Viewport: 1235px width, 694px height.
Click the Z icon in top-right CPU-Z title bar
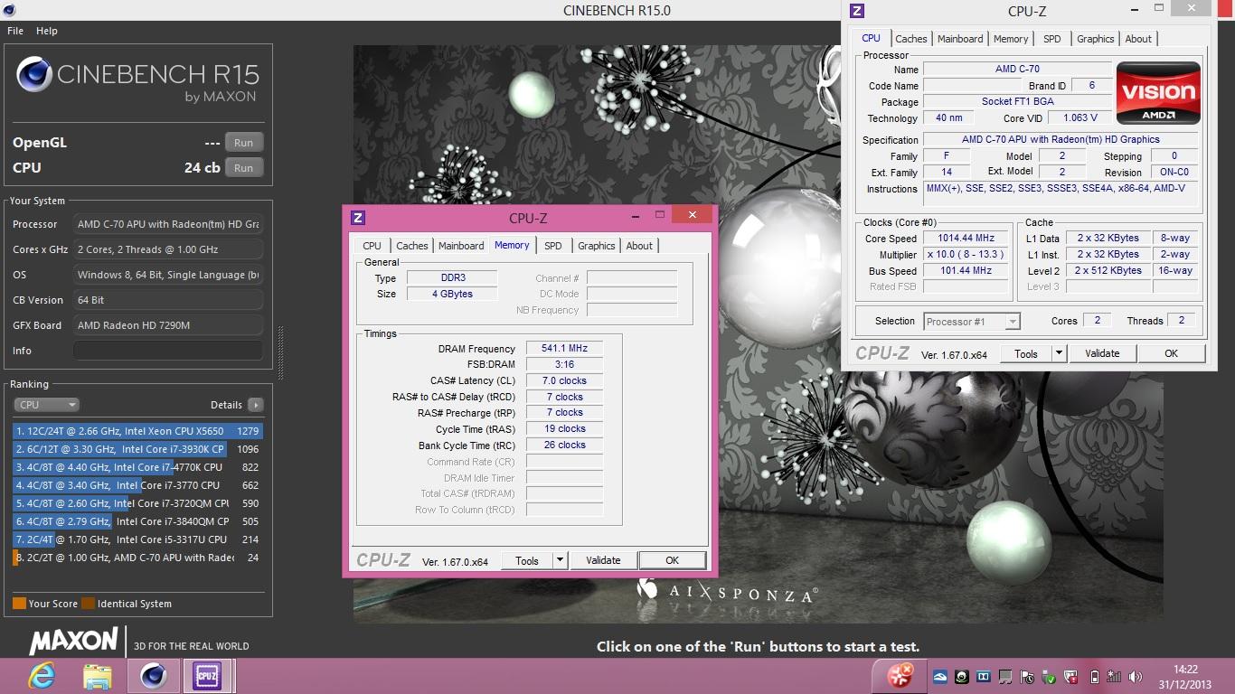(x=857, y=11)
